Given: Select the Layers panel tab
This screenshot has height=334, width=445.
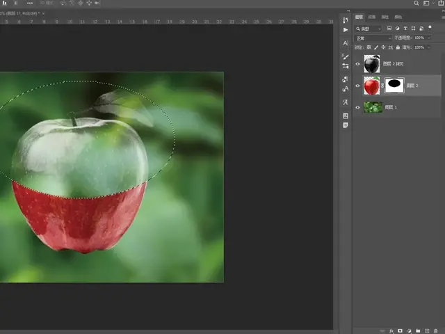Looking at the screenshot, I should tap(359, 17).
